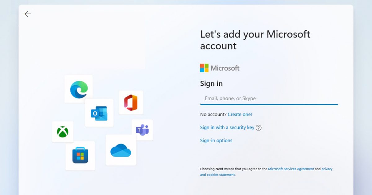Screen dimensions: 372x195
Task: Click the Xbox logo tile
Action: tap(63, 132)
